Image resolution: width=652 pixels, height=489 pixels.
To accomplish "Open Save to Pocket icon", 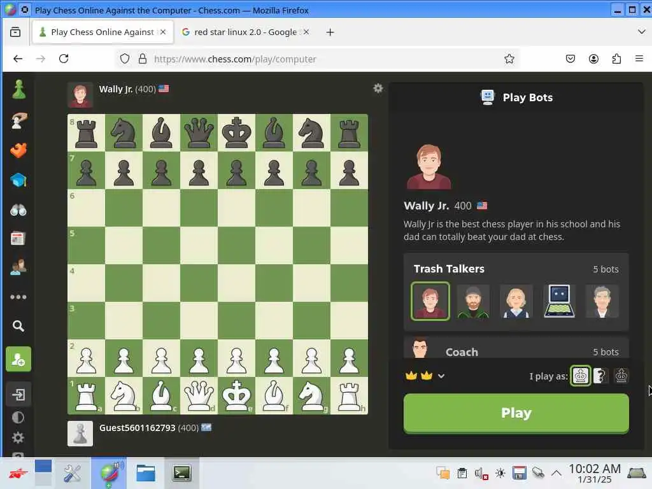I will (x=570, y=59).
